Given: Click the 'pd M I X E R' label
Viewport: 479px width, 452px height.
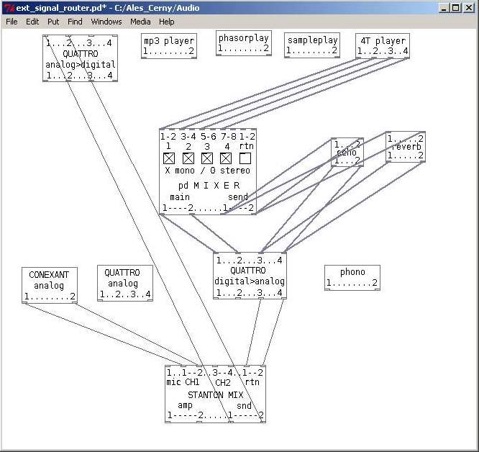Looking at the screenshot, I should tap(209, 185).
